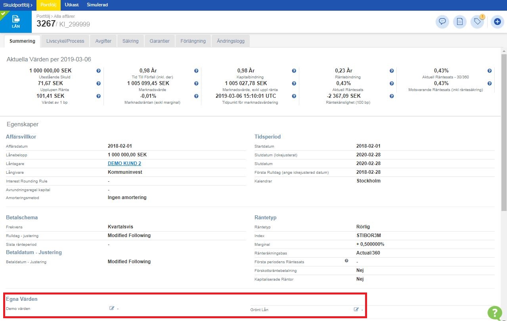Open the green help question mark
The height and width of the screenshot is (321, 507).
[494, 312]
